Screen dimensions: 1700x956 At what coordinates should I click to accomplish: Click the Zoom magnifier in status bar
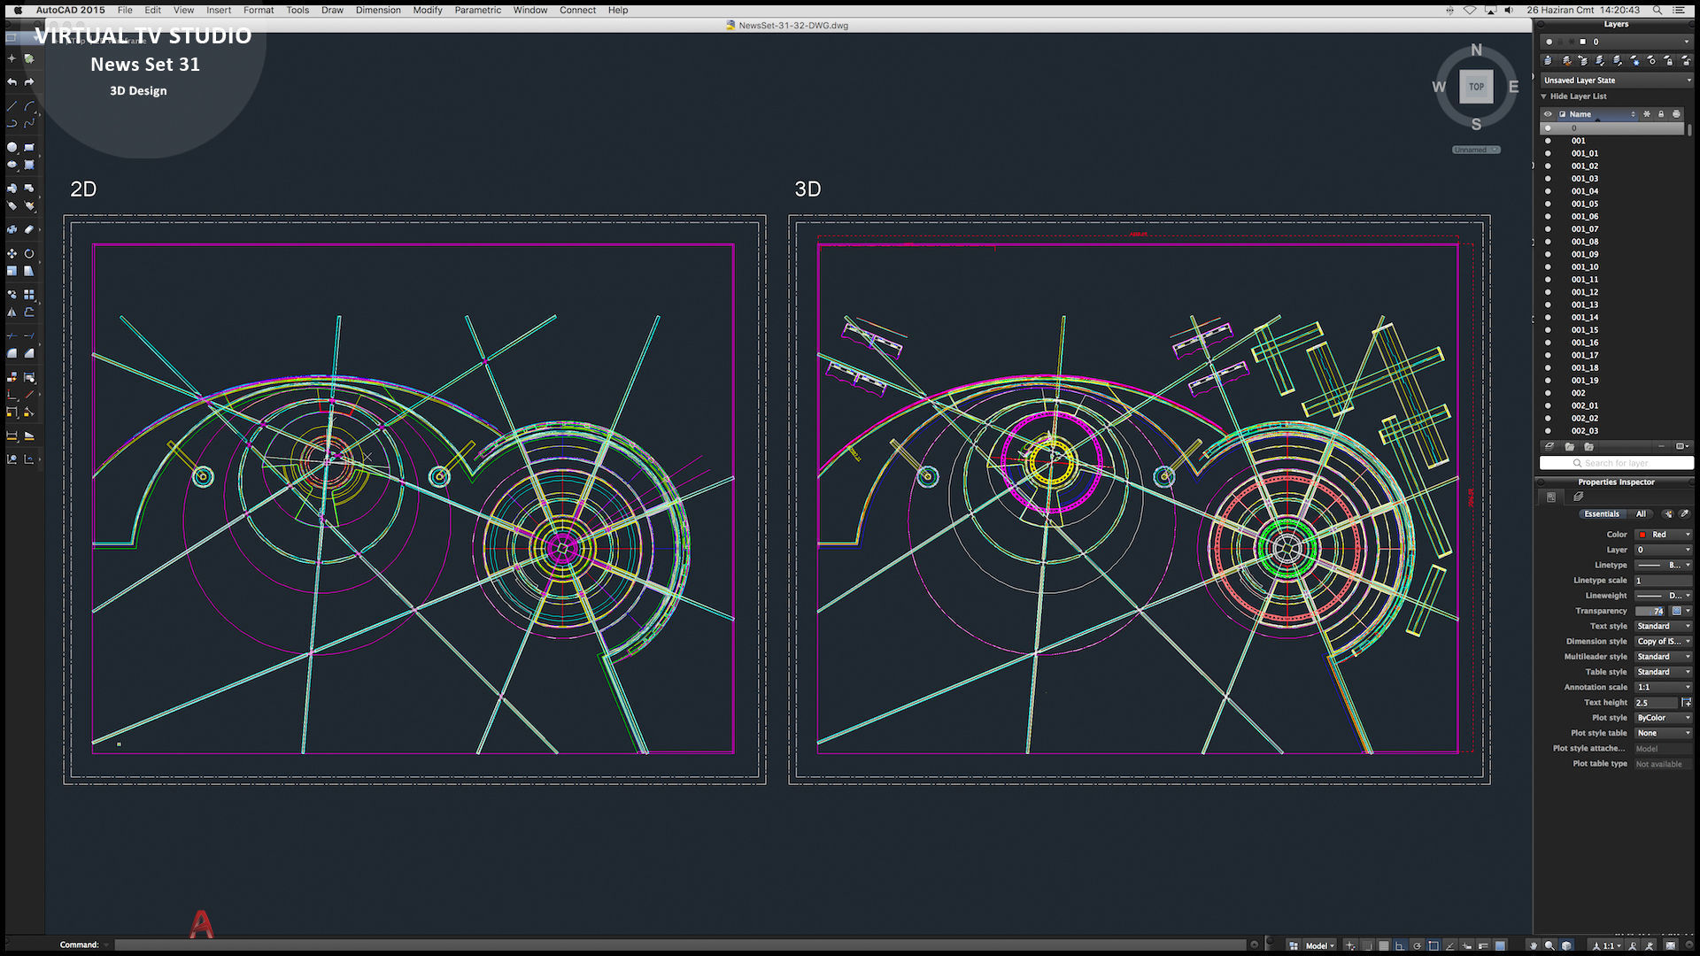[1549, 945]
